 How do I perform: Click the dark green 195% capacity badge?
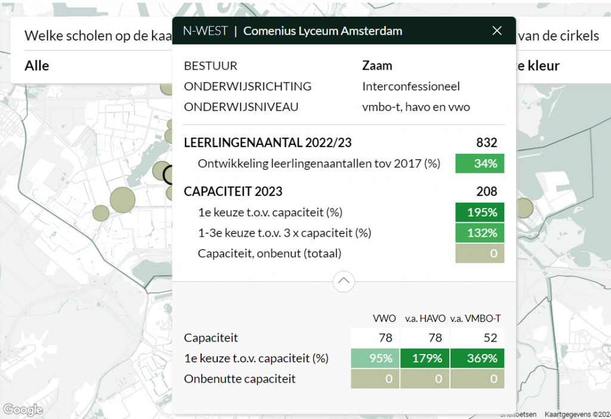pyautogui.click(x=480, y=212)
